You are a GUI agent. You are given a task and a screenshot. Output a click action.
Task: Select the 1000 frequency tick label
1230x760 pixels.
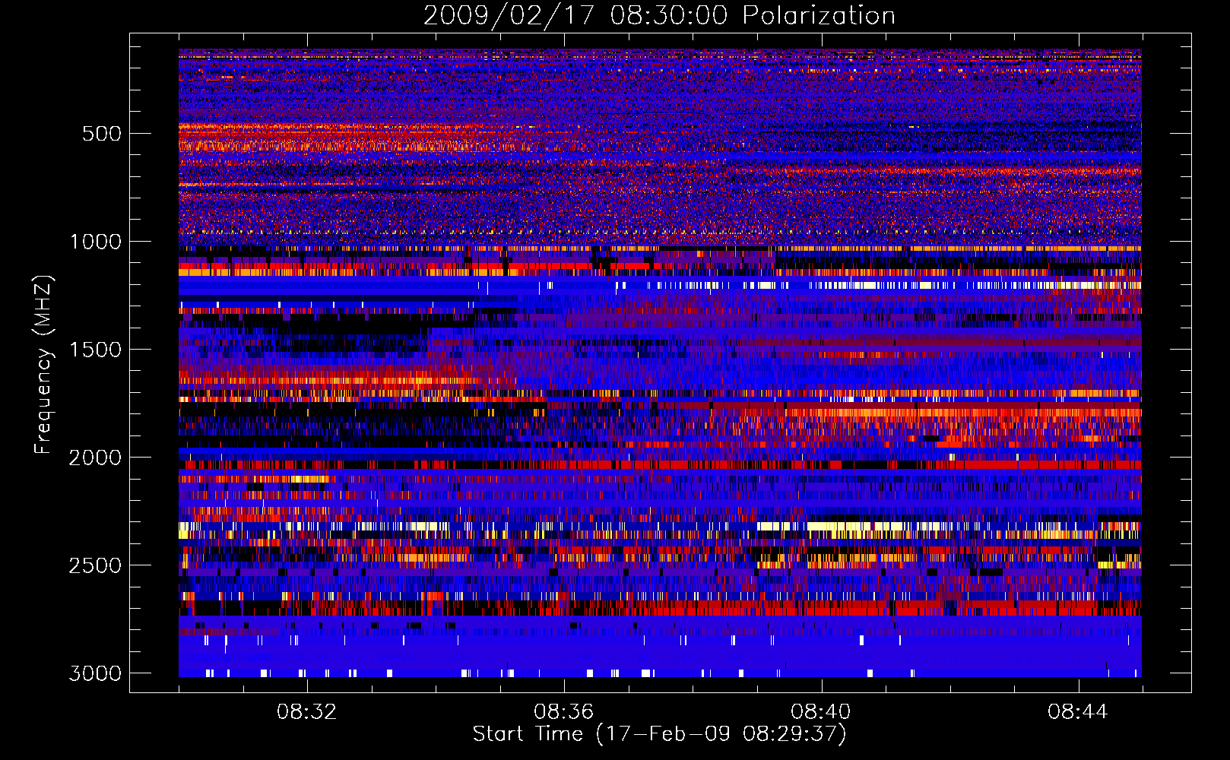pos(96,242)
